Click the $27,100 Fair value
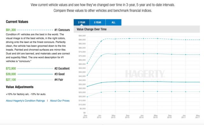This screenshot has width=204, height=125. tap(11, 80)
